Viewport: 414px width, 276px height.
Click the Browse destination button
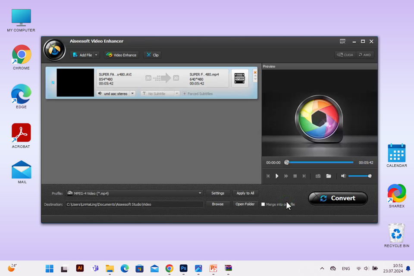[x=218, y=204]
